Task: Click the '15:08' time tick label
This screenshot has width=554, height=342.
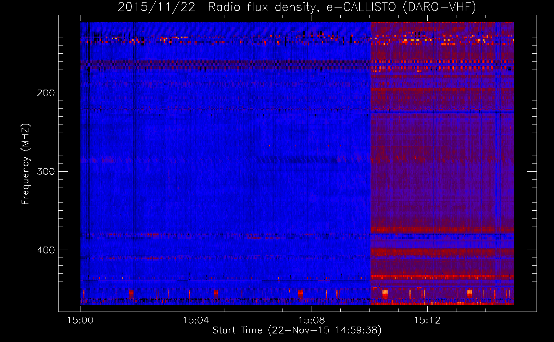Action: (312, 320)
